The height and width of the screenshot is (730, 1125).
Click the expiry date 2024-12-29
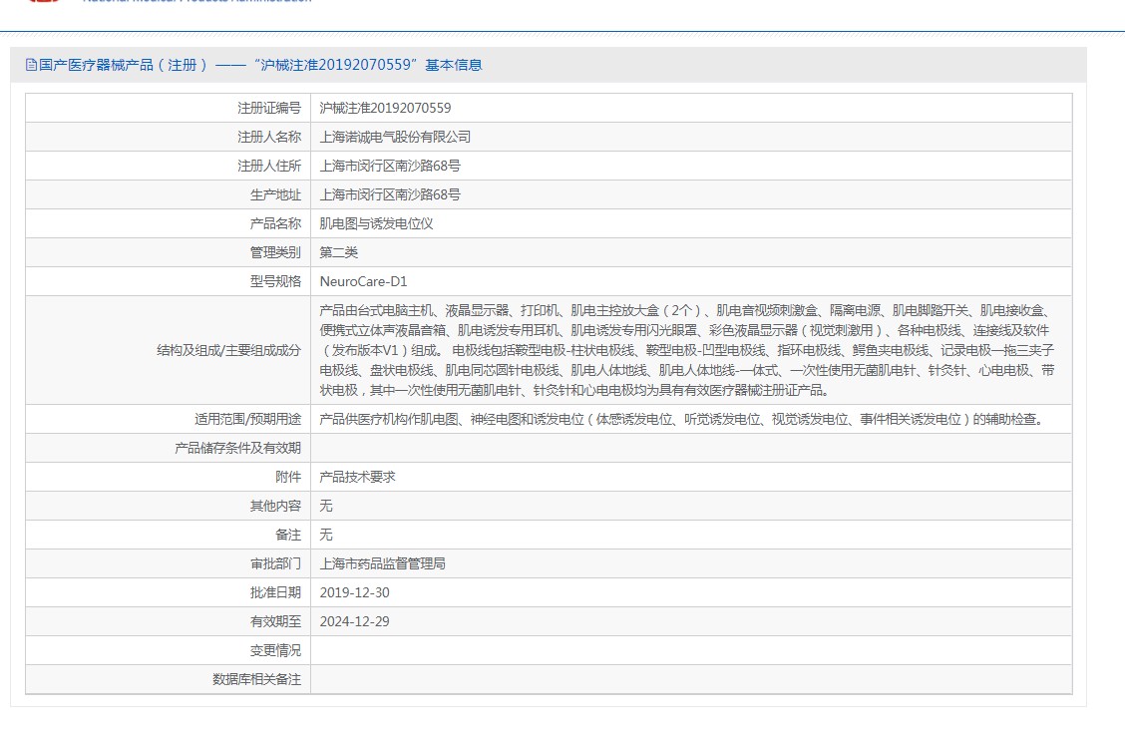click(x=354, y=621)
